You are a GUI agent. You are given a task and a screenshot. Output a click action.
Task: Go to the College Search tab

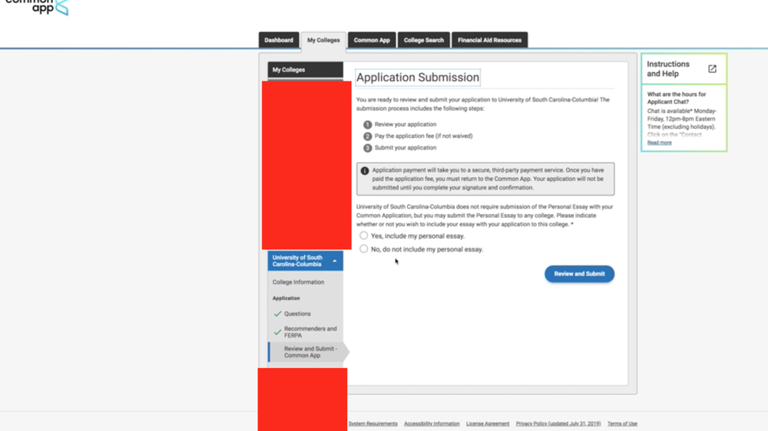click(x=424, y=40)
